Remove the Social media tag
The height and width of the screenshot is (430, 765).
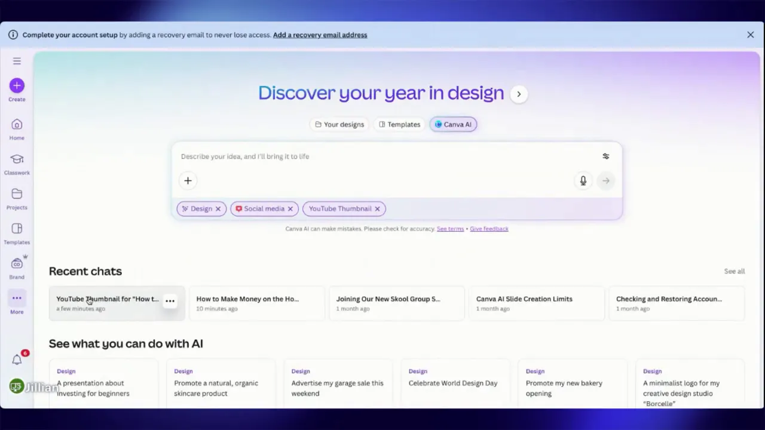click(290, 208)
